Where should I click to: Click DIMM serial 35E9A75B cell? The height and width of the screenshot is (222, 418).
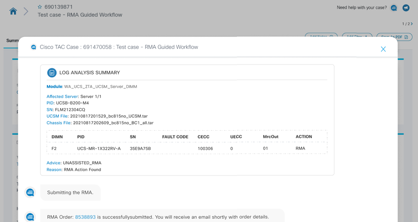tap(140, 149)
